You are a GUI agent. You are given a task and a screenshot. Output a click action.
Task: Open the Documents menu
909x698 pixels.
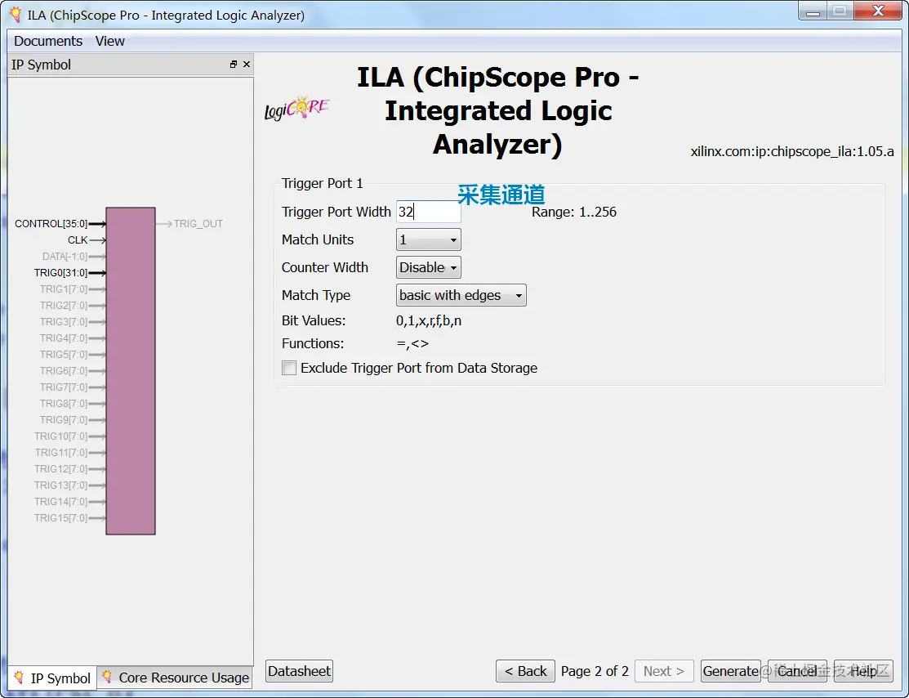tap(48, 41)
